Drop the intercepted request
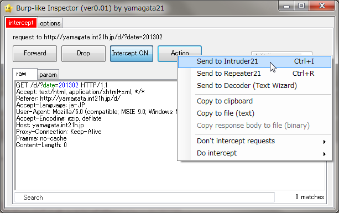This screenshot has height=213, width=339. click(84, 54)
